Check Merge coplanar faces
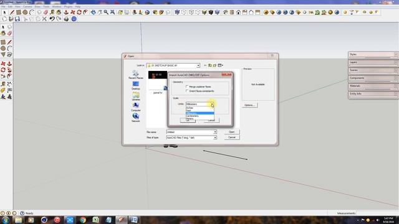 [187, 86]
